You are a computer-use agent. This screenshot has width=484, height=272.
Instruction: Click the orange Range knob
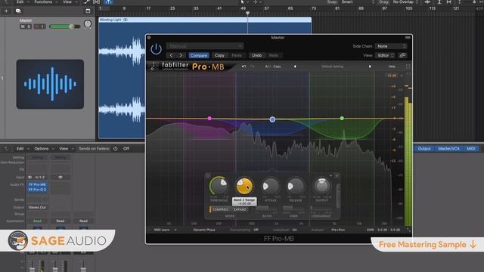pyautogui.click(x=244, y=186)
